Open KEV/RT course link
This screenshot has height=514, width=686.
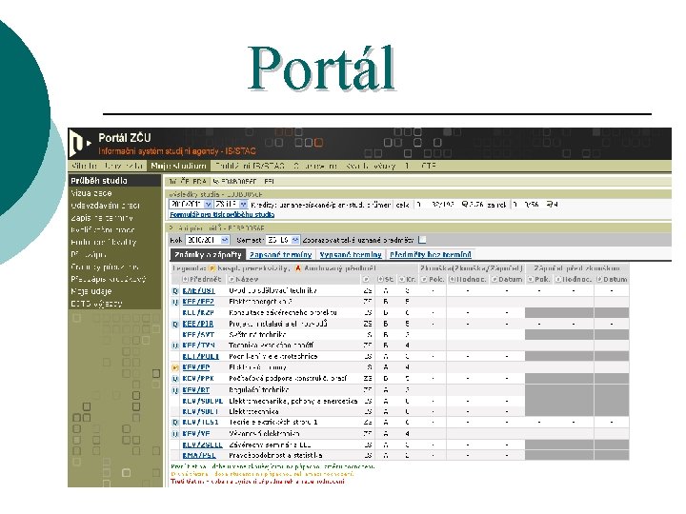(x=196, y=390)
